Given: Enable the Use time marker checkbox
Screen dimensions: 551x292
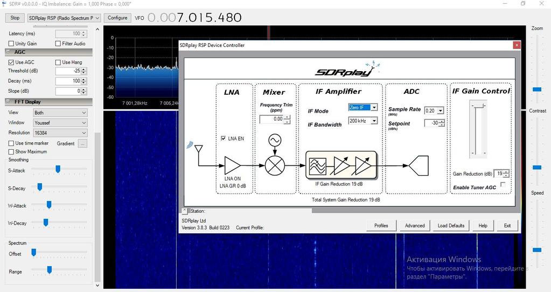Looking at the screenshot, I should 11,143.
